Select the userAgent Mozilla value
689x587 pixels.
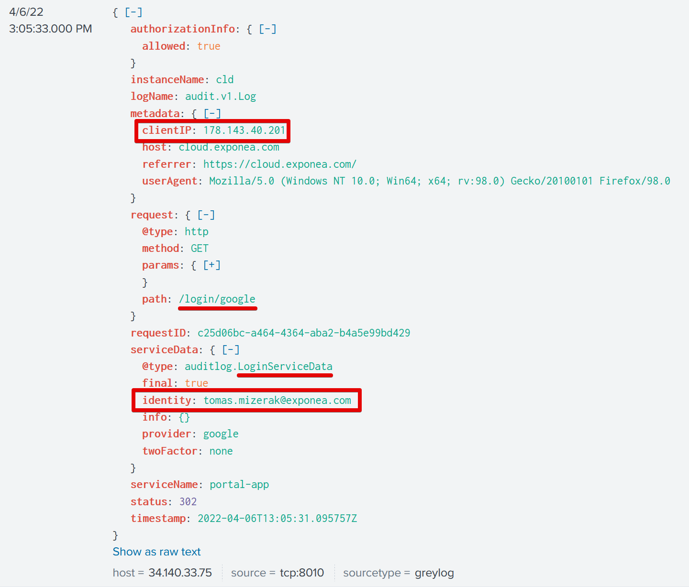point(440,181)
